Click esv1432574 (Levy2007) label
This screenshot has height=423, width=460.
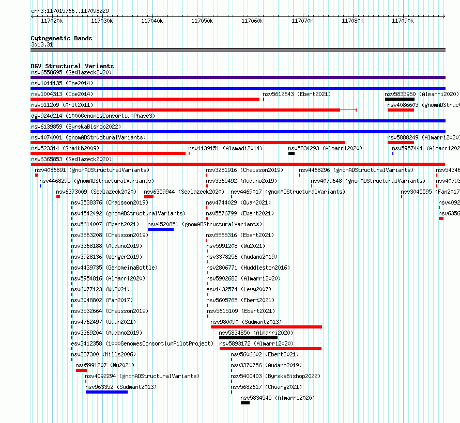pos(239,289)
